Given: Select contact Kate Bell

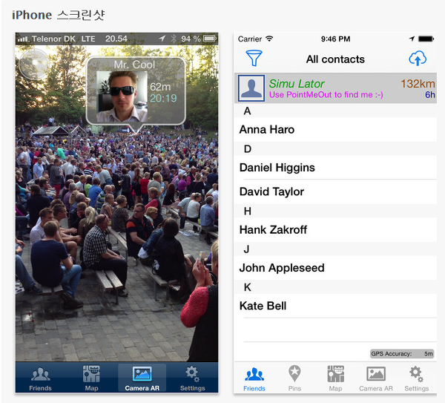Looking at the screenshot, I should click(335, 306).
